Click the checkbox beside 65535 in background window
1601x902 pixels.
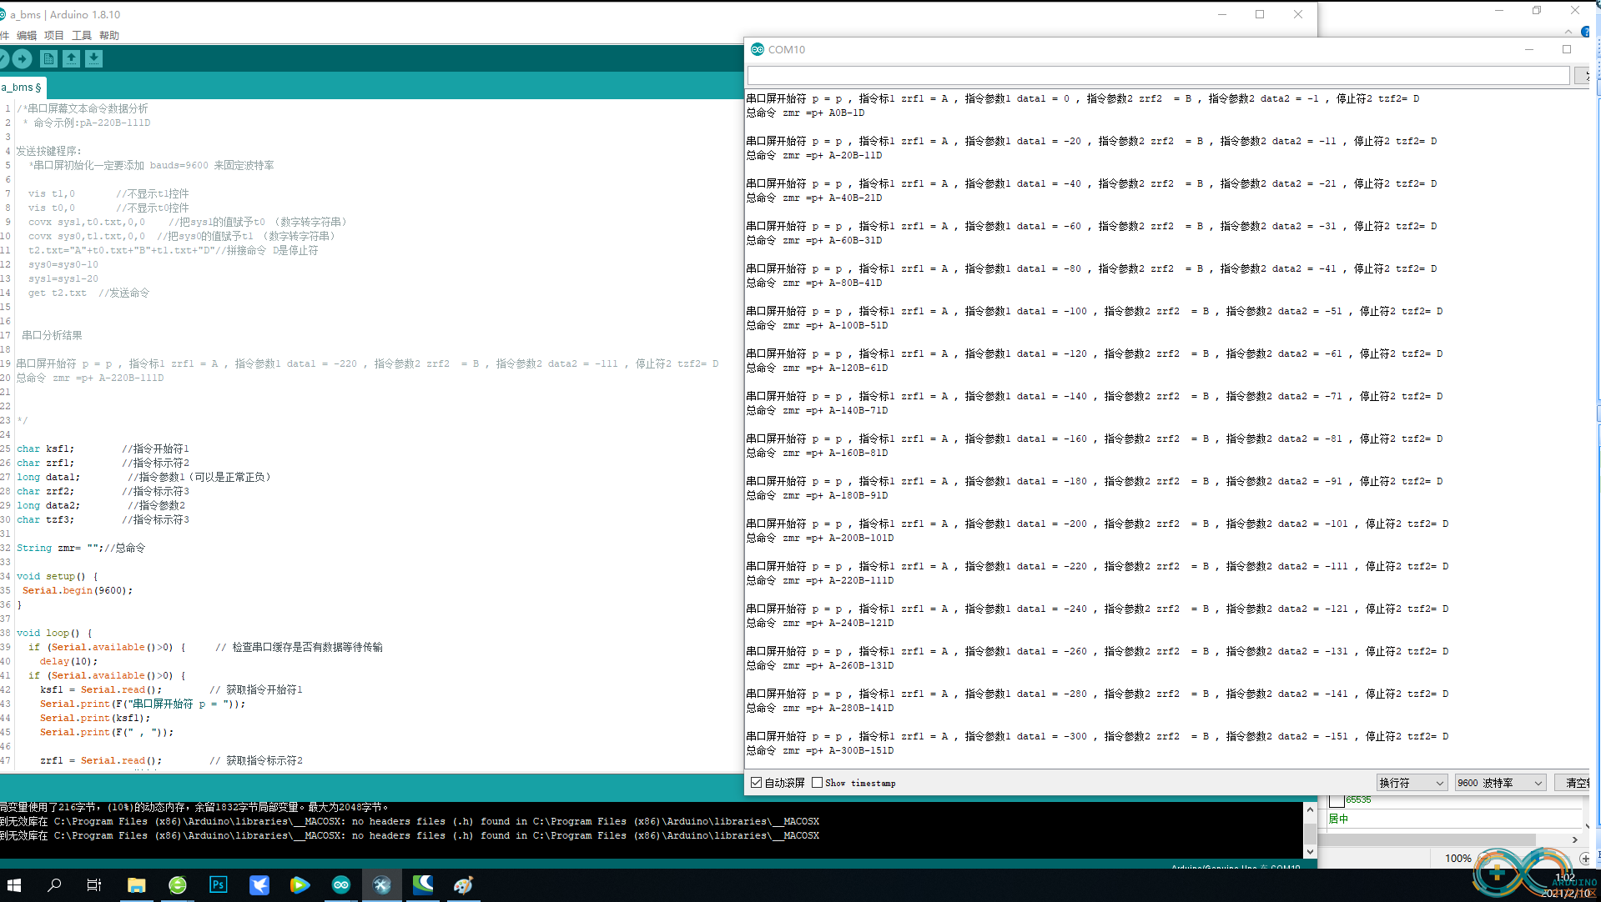point(1337,800)
